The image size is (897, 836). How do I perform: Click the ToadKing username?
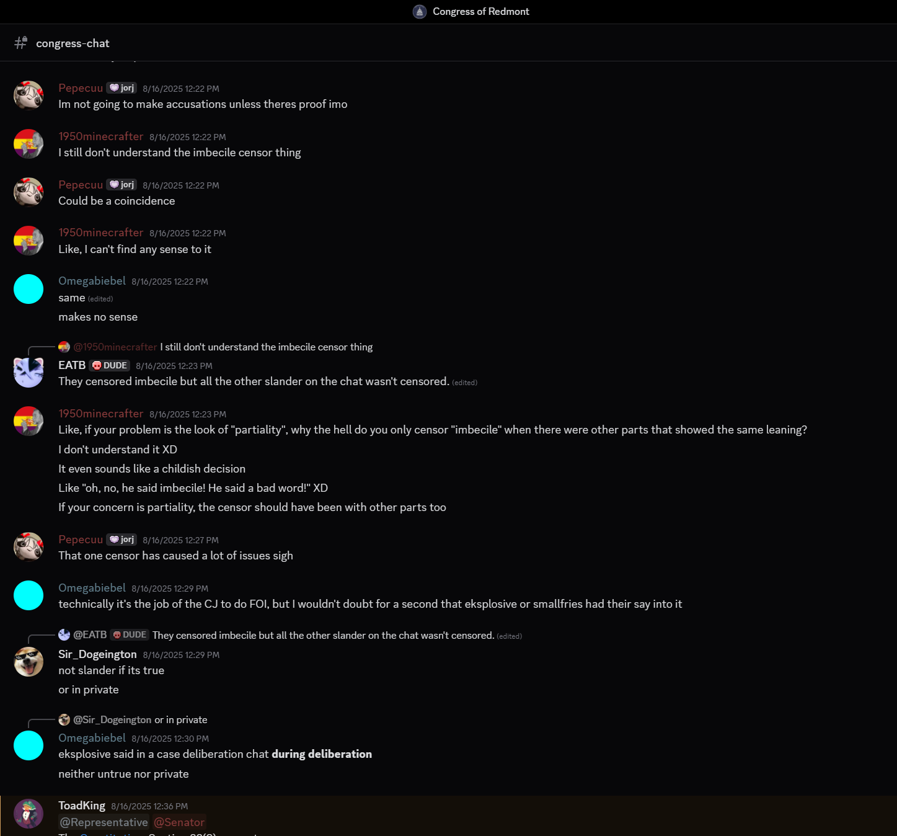(82, 806)
